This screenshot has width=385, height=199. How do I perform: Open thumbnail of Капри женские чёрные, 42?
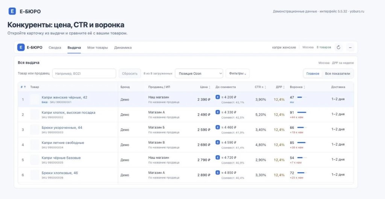pyautogui.click(x=35, y=100)
